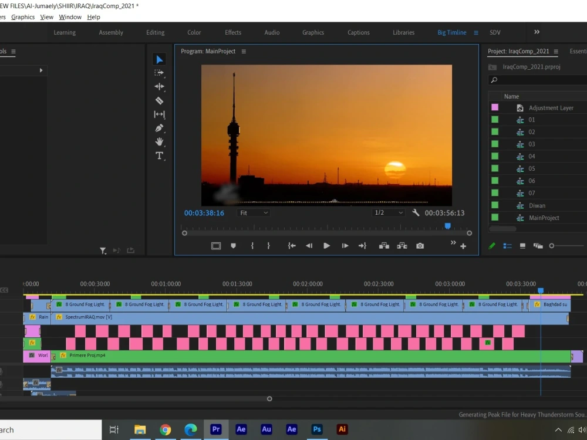Open the 1/2 playback resolution dropdown
This screenshot has height=440, width=587.
(388, 212)
